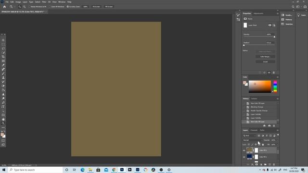The width and height of the screenshot is (308, 173).
Task: Select the Crop tool
Action: click(x=3, y=57)
